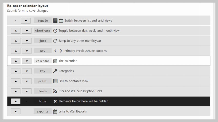This screenshot has height=122, width=218.
Task: Click the list view icon in toggle row
Action: (x=55, y=21)
